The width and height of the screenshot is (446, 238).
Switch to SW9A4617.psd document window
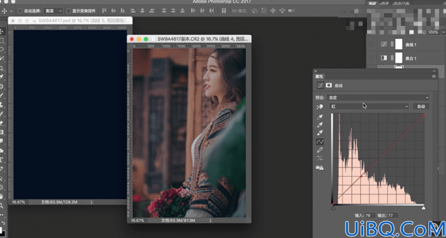(70, 21)
